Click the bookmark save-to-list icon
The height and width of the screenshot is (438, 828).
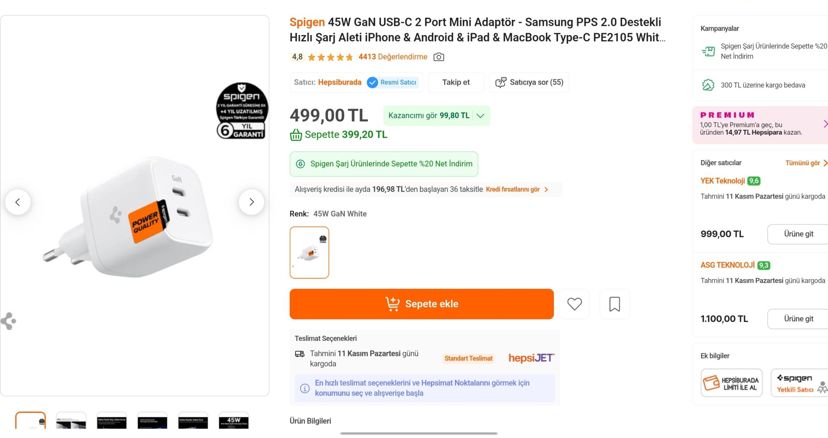pos(615,304)
